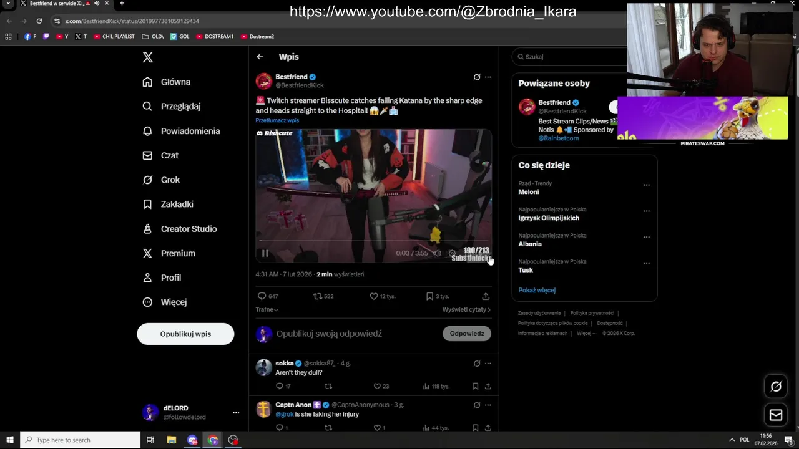Open the Więcej footer dropdown
Viewport: 799px width, 449px height.
coord(587,333)
